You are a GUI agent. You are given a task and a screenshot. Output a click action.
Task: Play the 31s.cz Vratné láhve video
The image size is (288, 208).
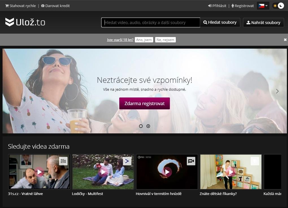pos(39,172)
